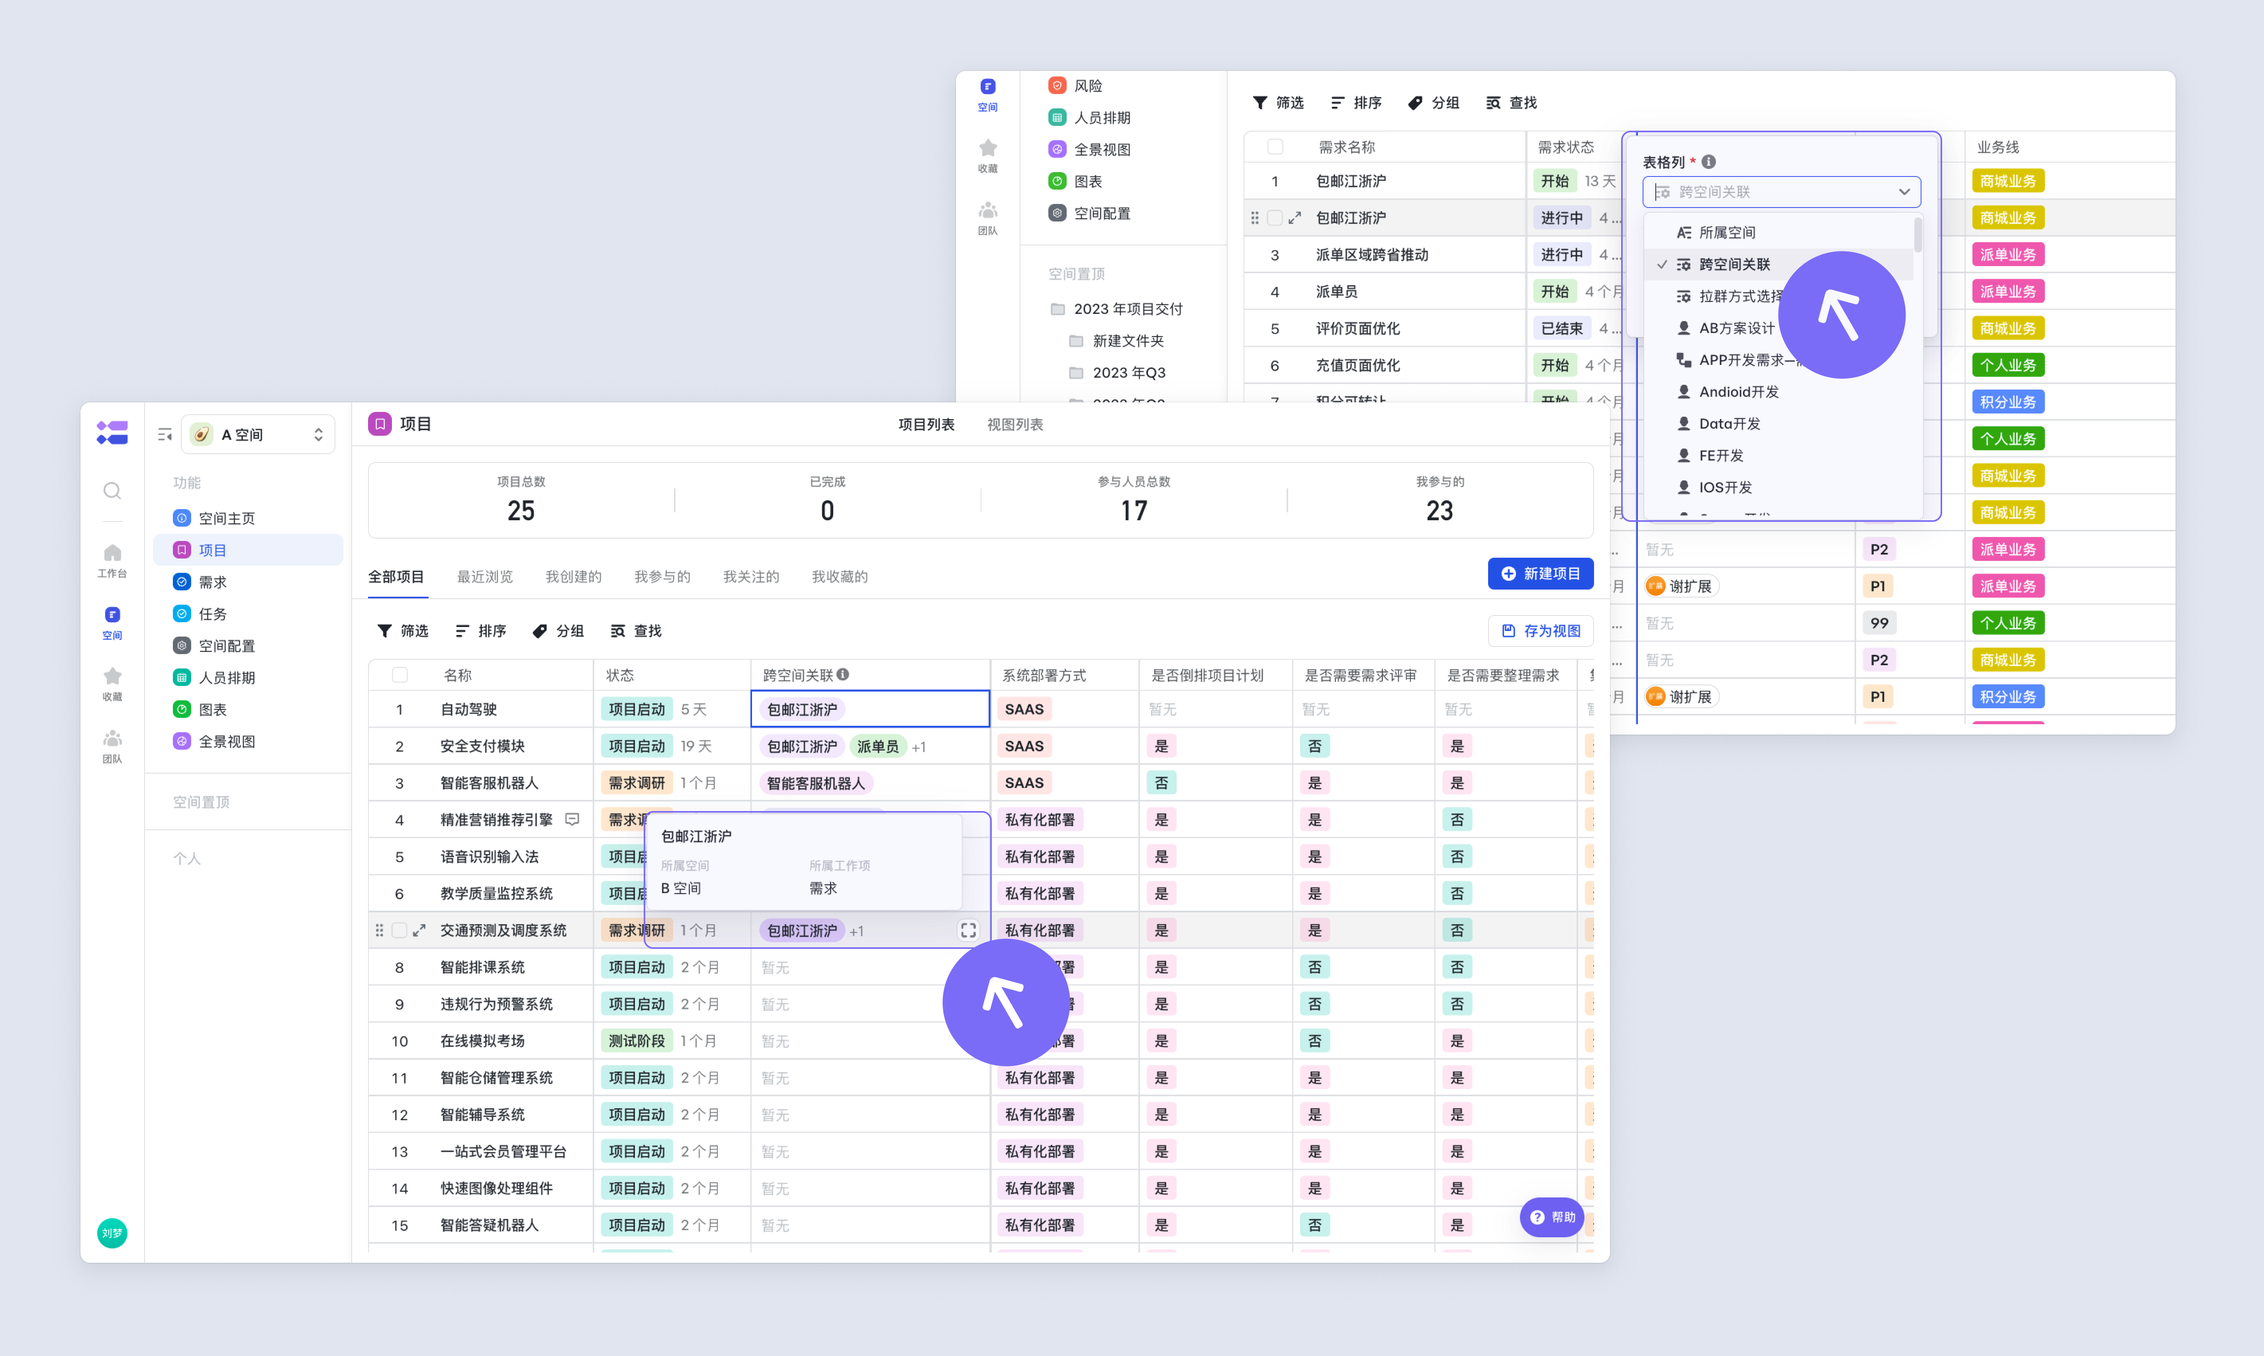Viewport: 2264px width, 1356px height.
Task: Click the 跨空间关联 cell for 自动驾驶
Action: pyautogui.click(x=870, y=709)
